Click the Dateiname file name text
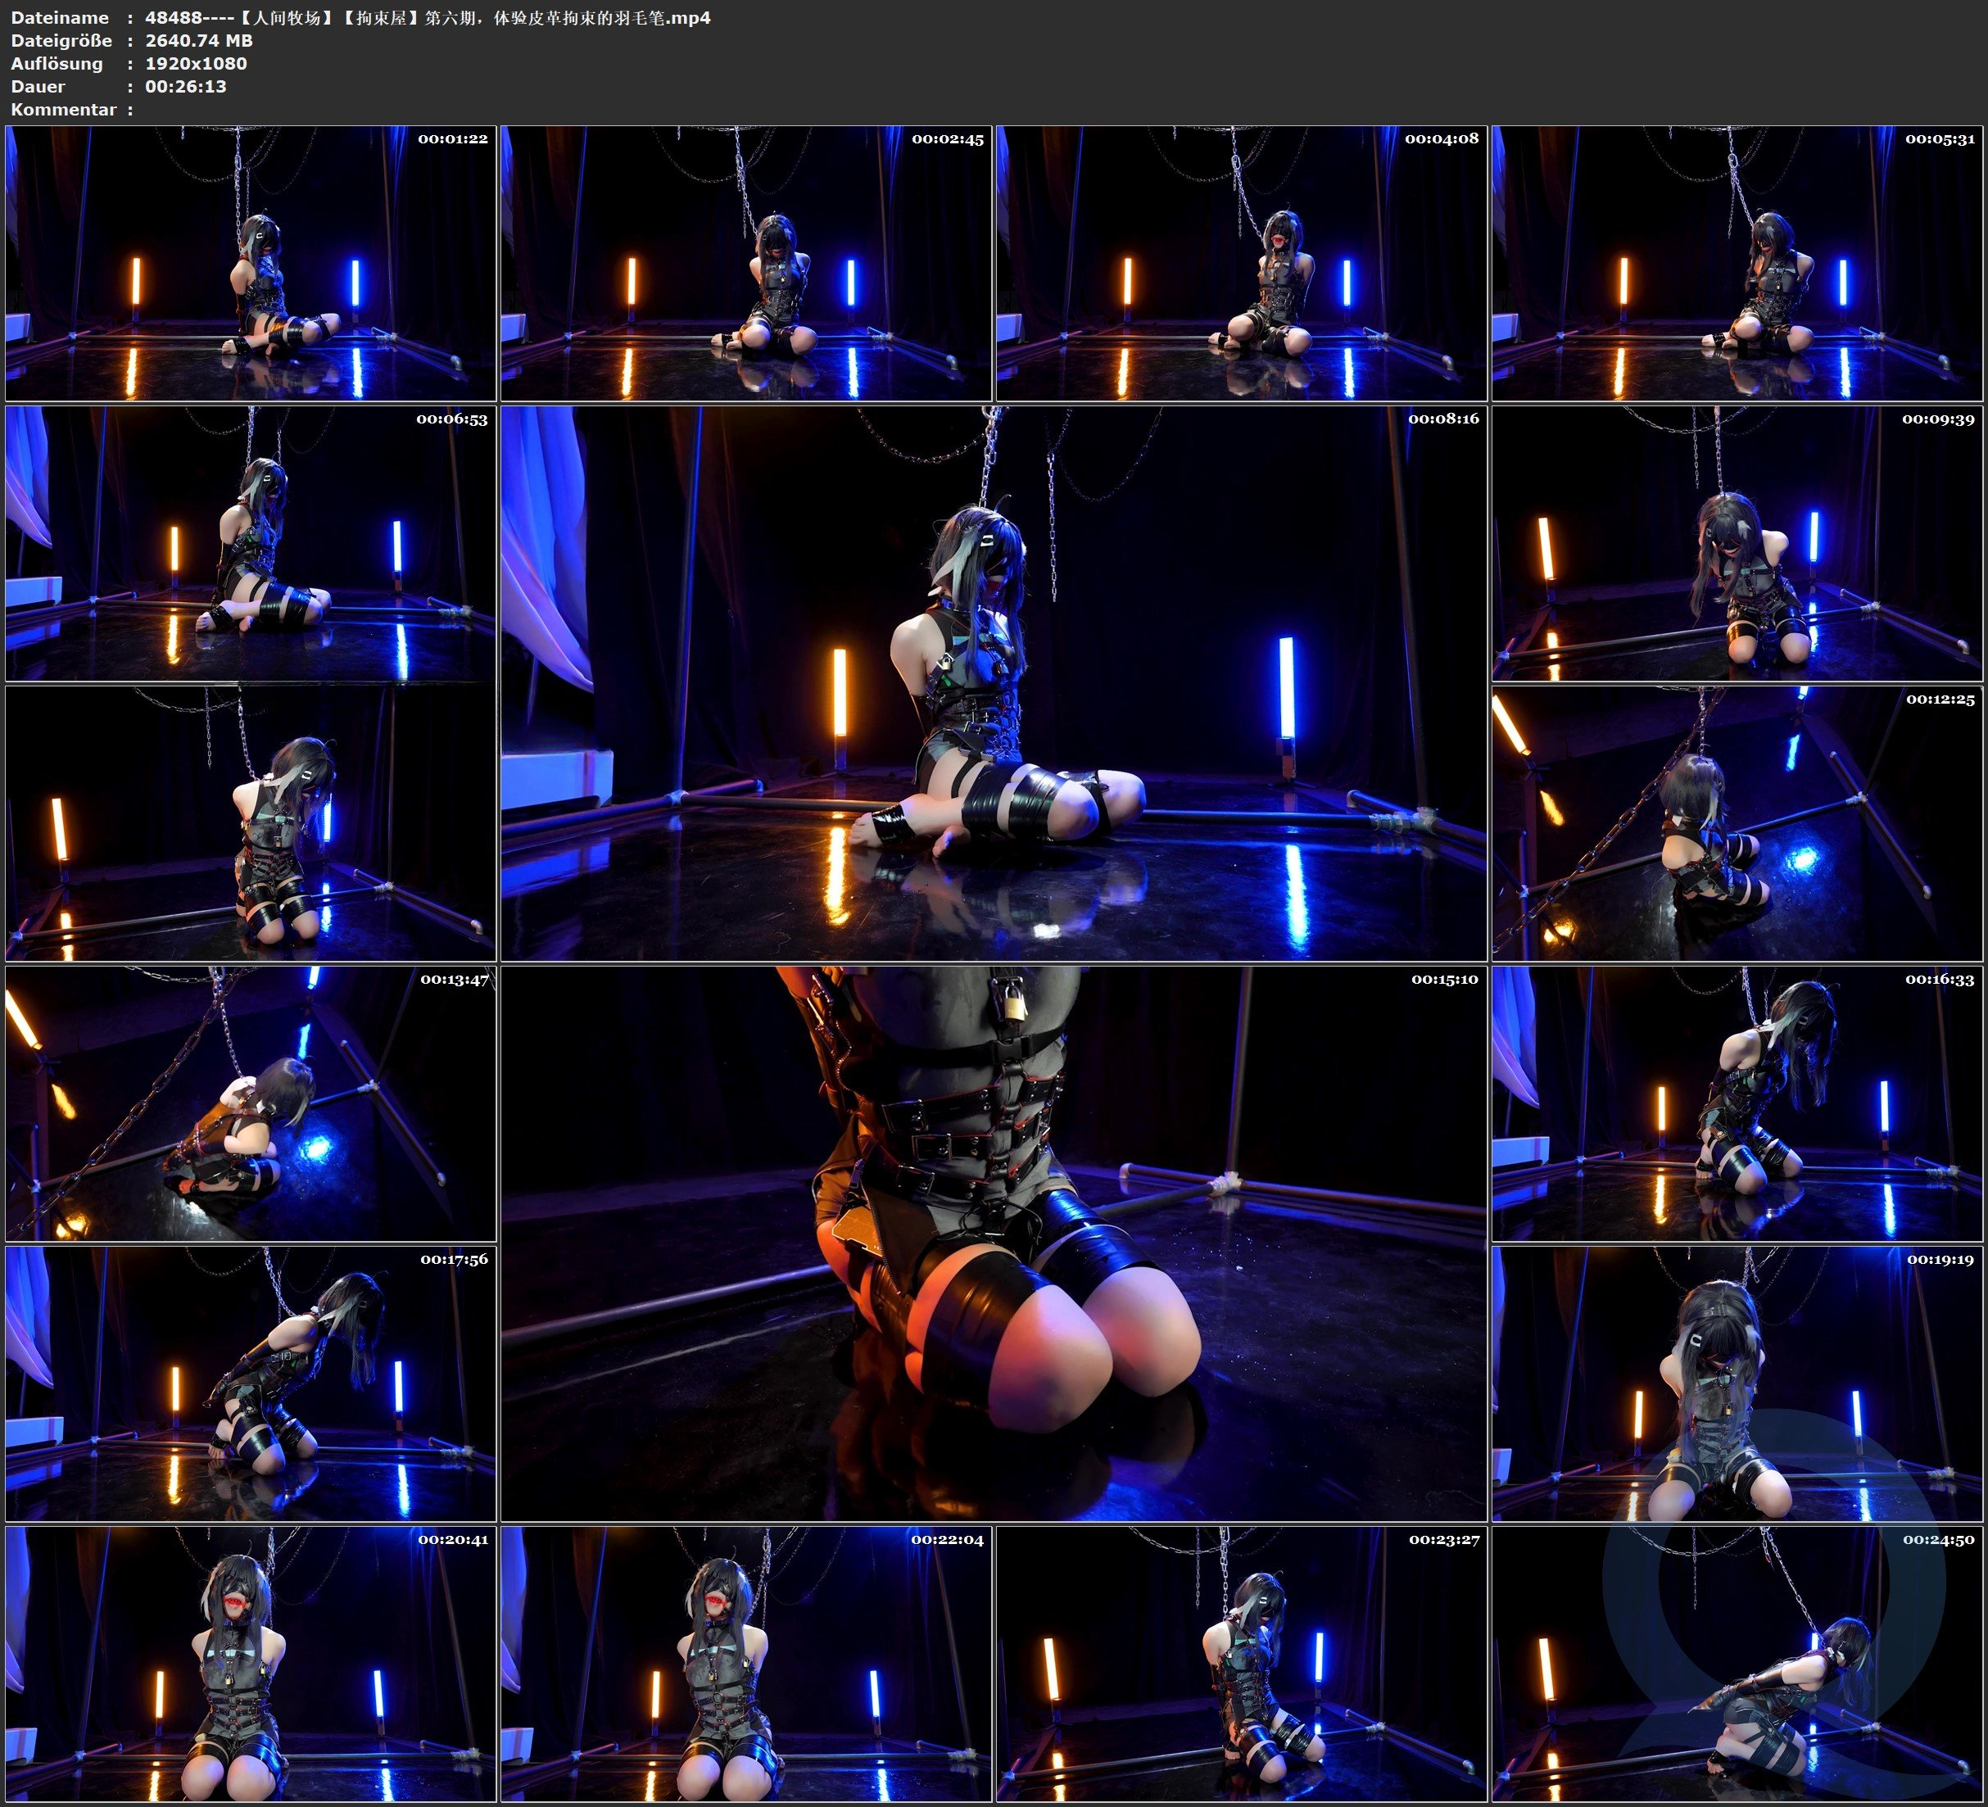 427,18
